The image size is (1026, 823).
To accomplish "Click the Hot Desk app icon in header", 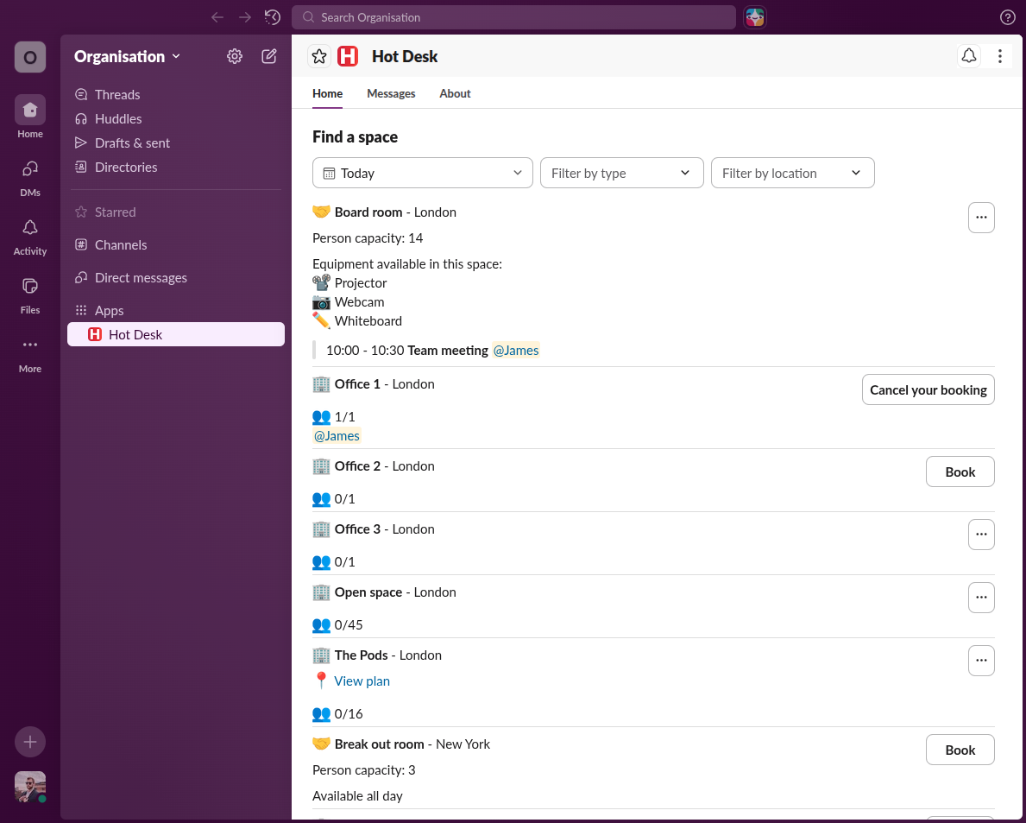I will coord(348,55).
